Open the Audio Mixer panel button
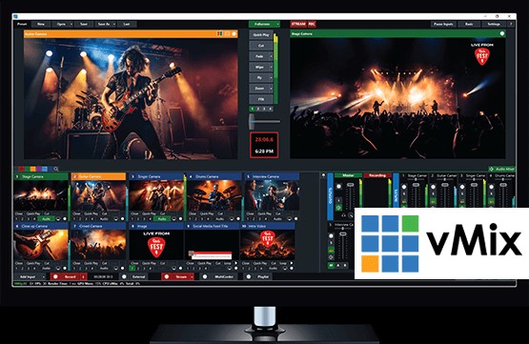Image resolution: width=529 pixels, height=344 pixels. (x=502, y=169)
